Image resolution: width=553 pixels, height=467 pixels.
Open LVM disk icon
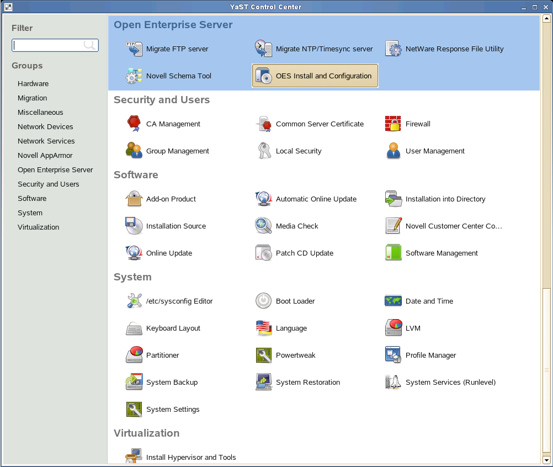tap(394, 328)
